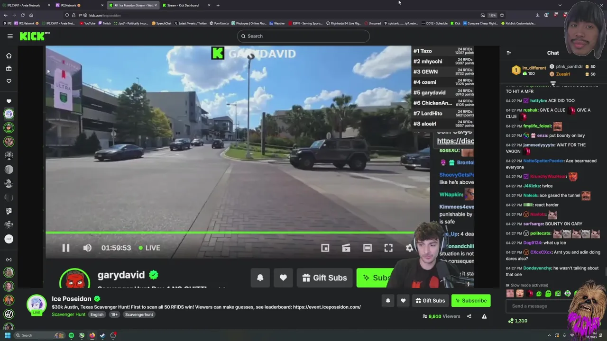Switch to IP2.Network browser tab
The height and width of the screenshot is (341, 607).
tap(78, 5)
